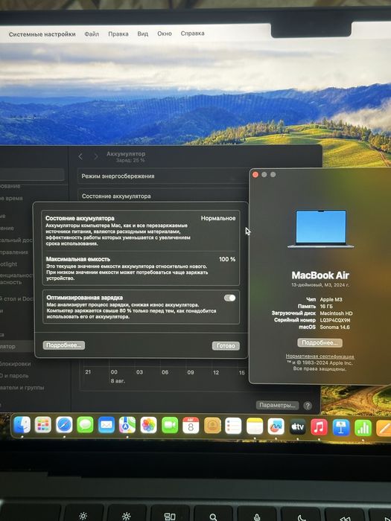Open the Правка menu
Image resolution: width=391 pixels, height=521 pixels.
[x=118, y=33]
